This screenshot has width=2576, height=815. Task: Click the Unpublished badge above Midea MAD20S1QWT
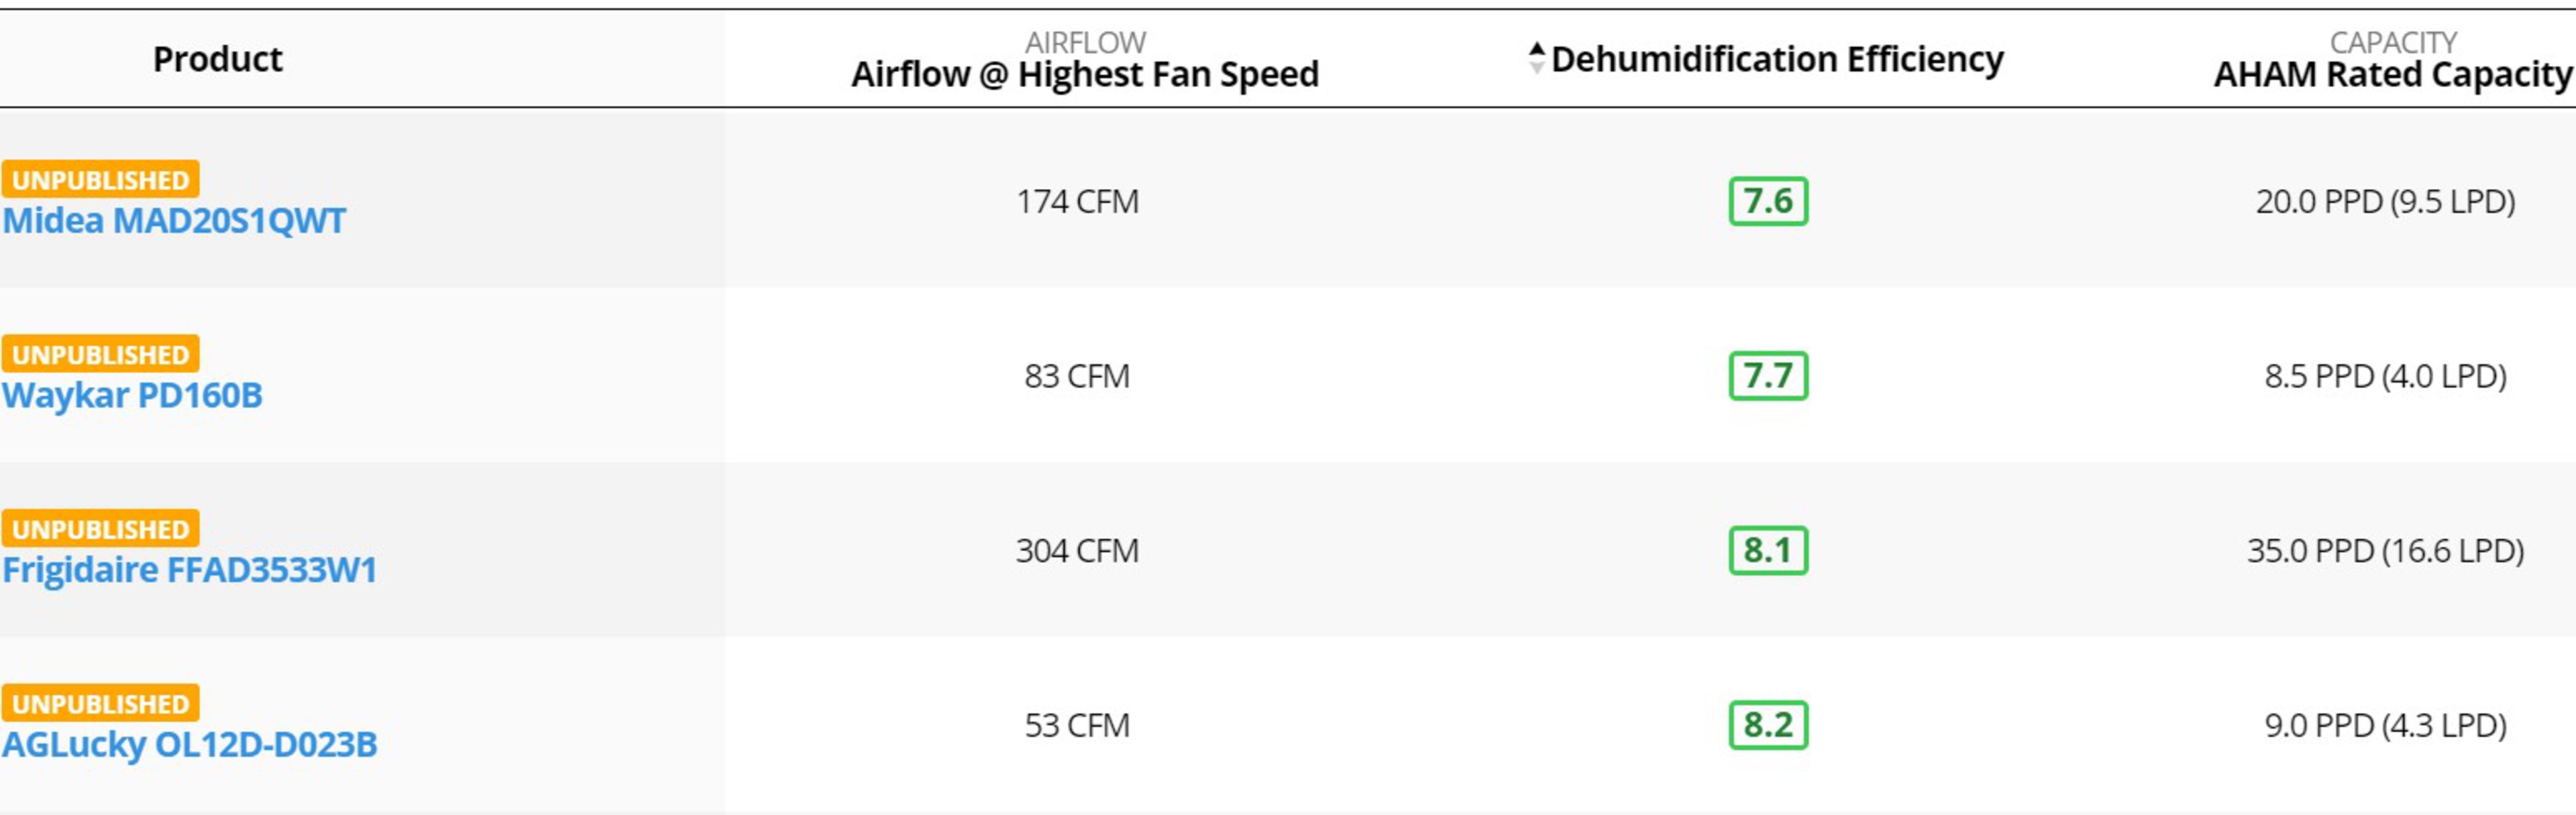[x=100, y=180]
